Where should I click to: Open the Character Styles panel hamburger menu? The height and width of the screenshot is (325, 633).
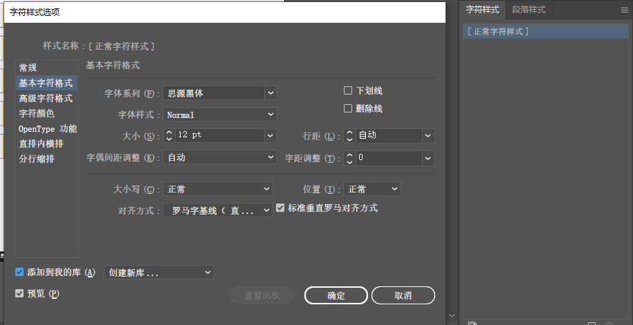(624, 10)
